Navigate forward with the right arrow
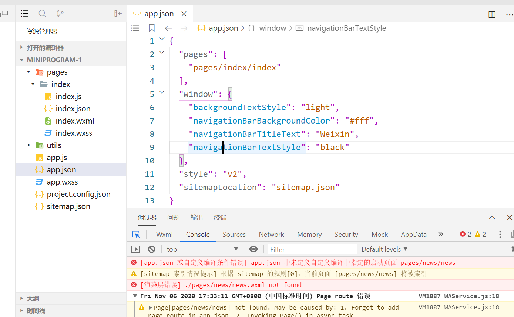 [184, 28]
